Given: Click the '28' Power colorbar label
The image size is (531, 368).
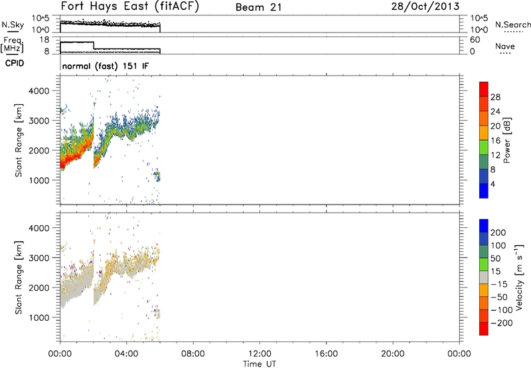Looking at the screenshot, I should click(x=495, y=97).
